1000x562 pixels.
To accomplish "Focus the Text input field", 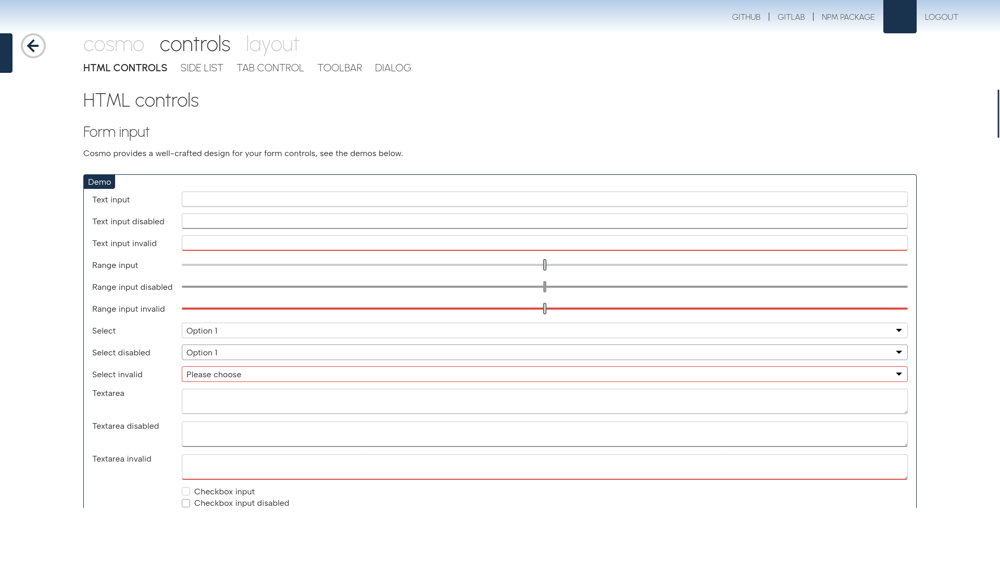I will point(544,199).
